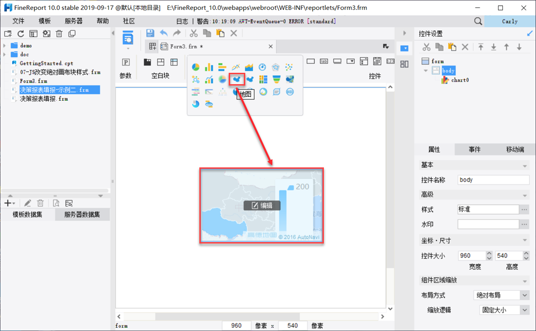Refresh the file tree list
Screen dimensions: 536x331
tap(20, 34)
